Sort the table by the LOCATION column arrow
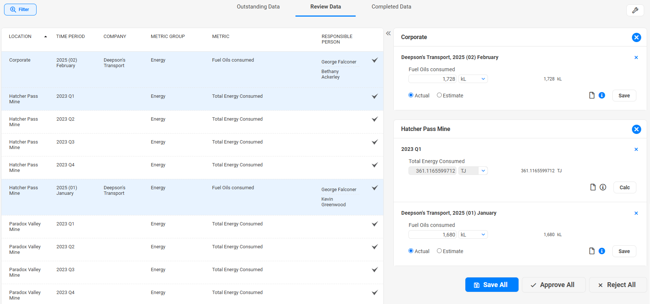 pyautogui.click(x=45, y=37)
